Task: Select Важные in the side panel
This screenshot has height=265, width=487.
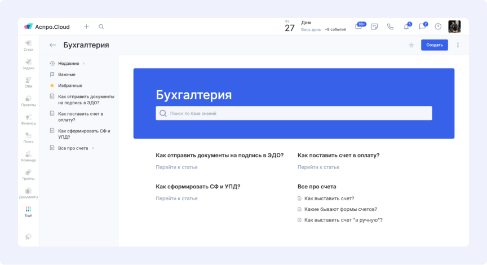Action: 67,74
